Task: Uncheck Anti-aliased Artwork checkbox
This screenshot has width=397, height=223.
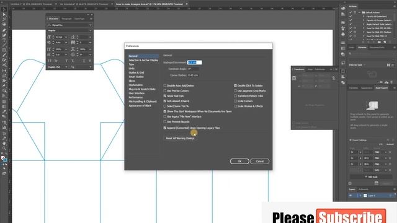Action: pos(165,101)
